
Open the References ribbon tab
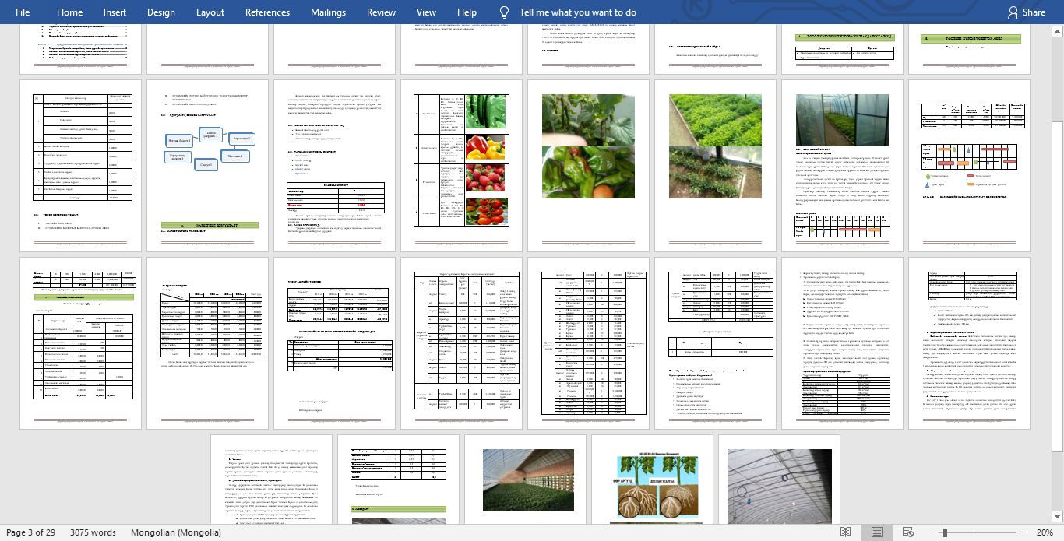pyautogui.click(x=267, y=12)
